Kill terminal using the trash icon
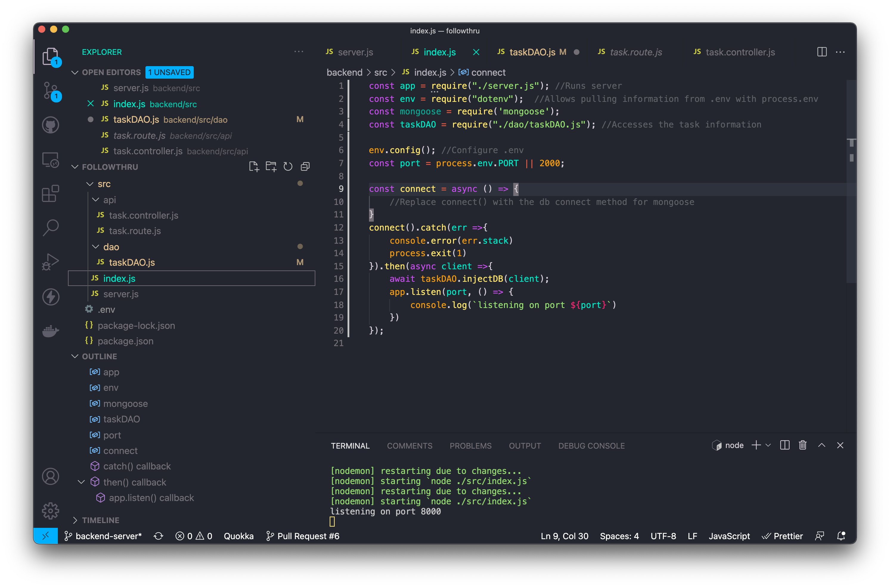This screenshot has width=890, height=588. pyautogui.click(x=803, y=445)
